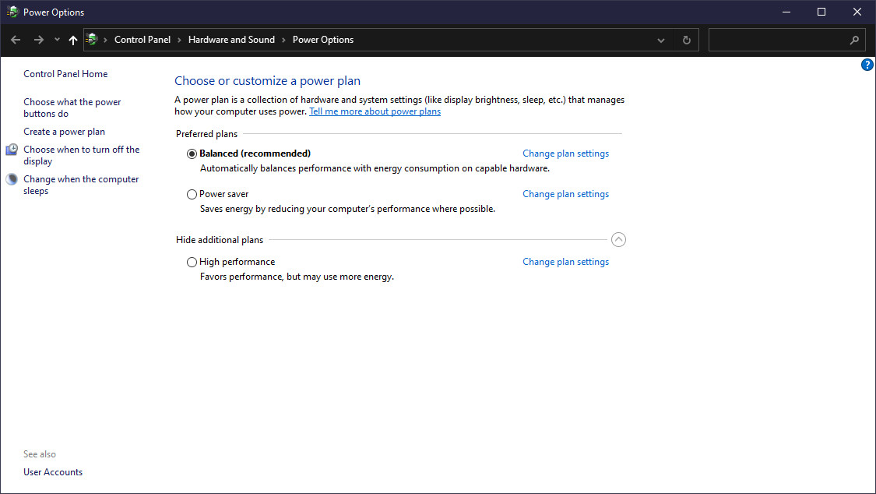
Task: Select the Balanced (recommended) power plan
Action: 192,153
